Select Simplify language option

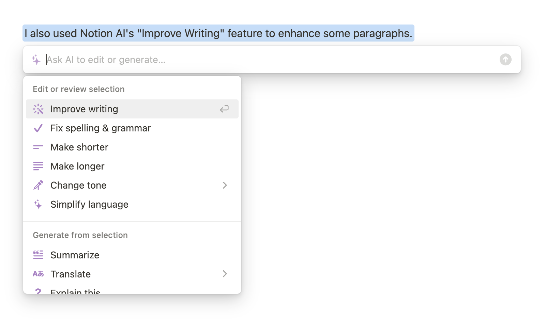point(89,204)
